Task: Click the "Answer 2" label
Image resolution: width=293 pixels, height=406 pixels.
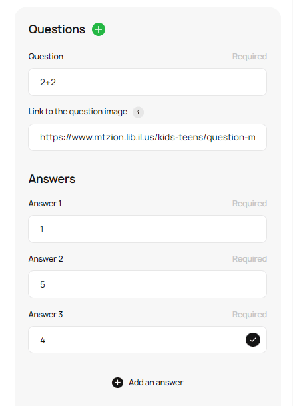Action: 45,259
